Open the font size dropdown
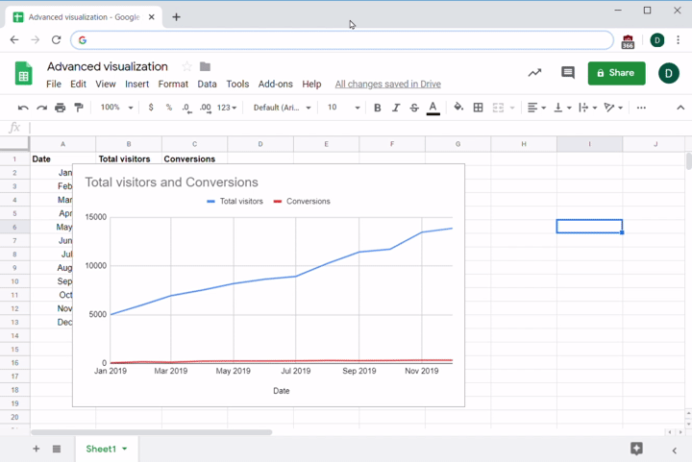The width and height of the screenshot is (692, 462). [x=343, y=108]
